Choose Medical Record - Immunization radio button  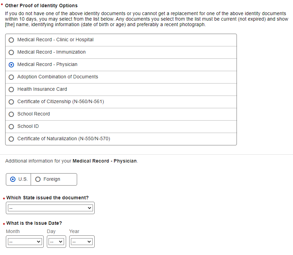point(11,52)
